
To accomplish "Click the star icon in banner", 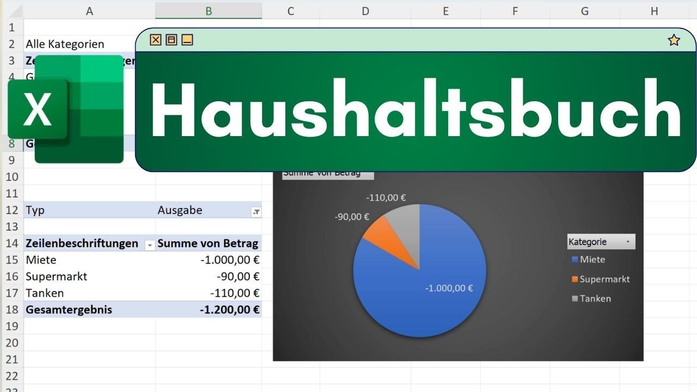I will [x=674, y=40].
